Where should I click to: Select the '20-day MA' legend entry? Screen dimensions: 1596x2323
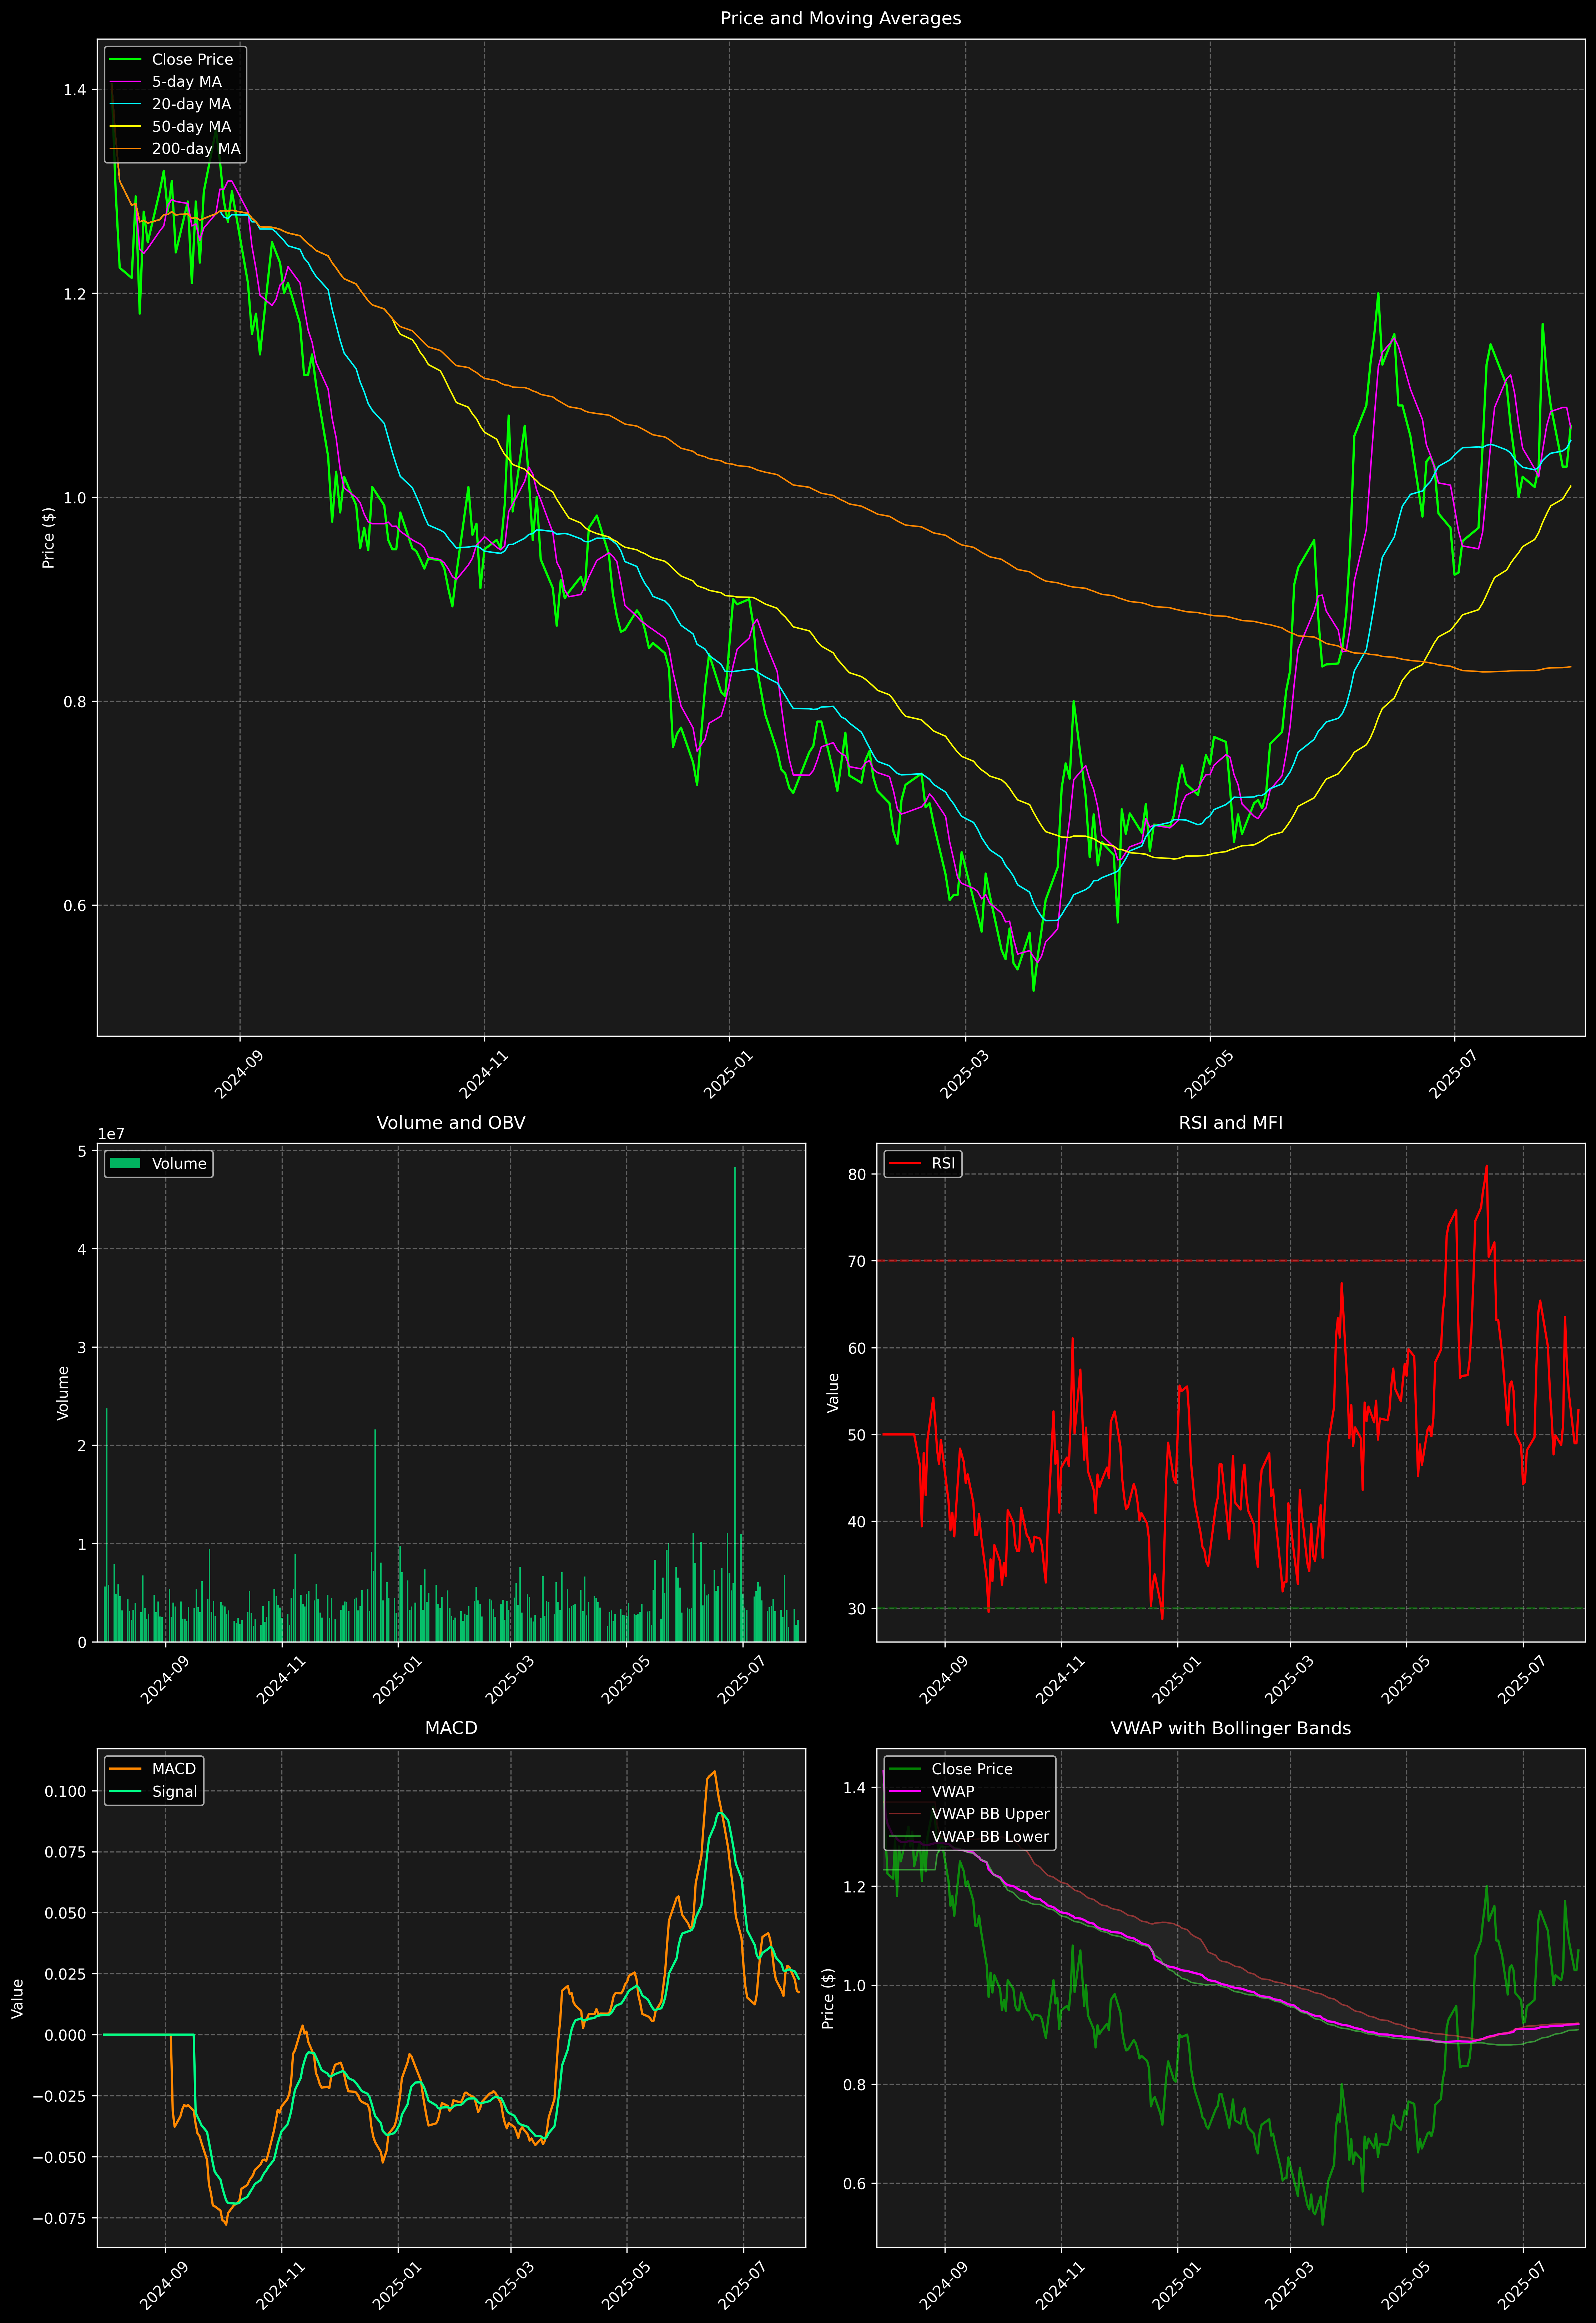pyautogui.click(x=174, y=104)
